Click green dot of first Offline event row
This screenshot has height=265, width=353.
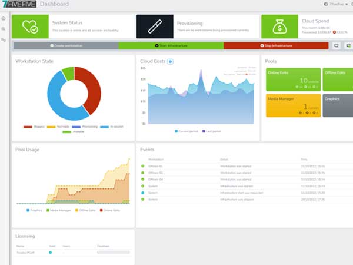[143, 166]
